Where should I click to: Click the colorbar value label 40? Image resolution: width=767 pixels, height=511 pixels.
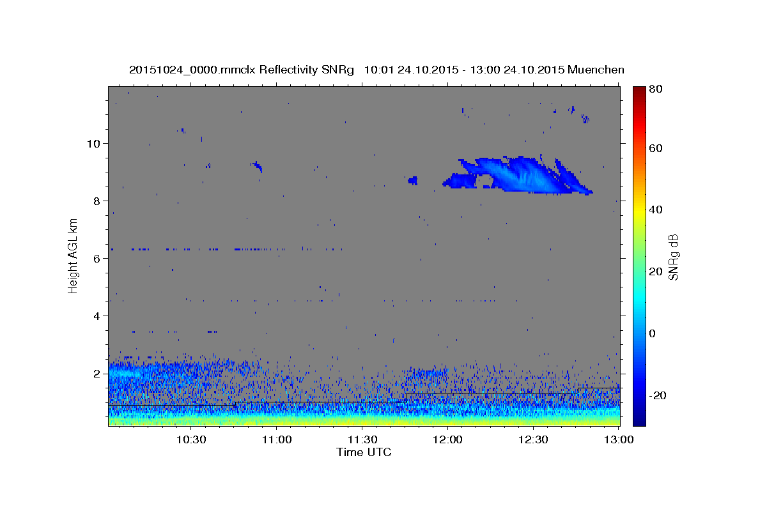click(655, 210)
